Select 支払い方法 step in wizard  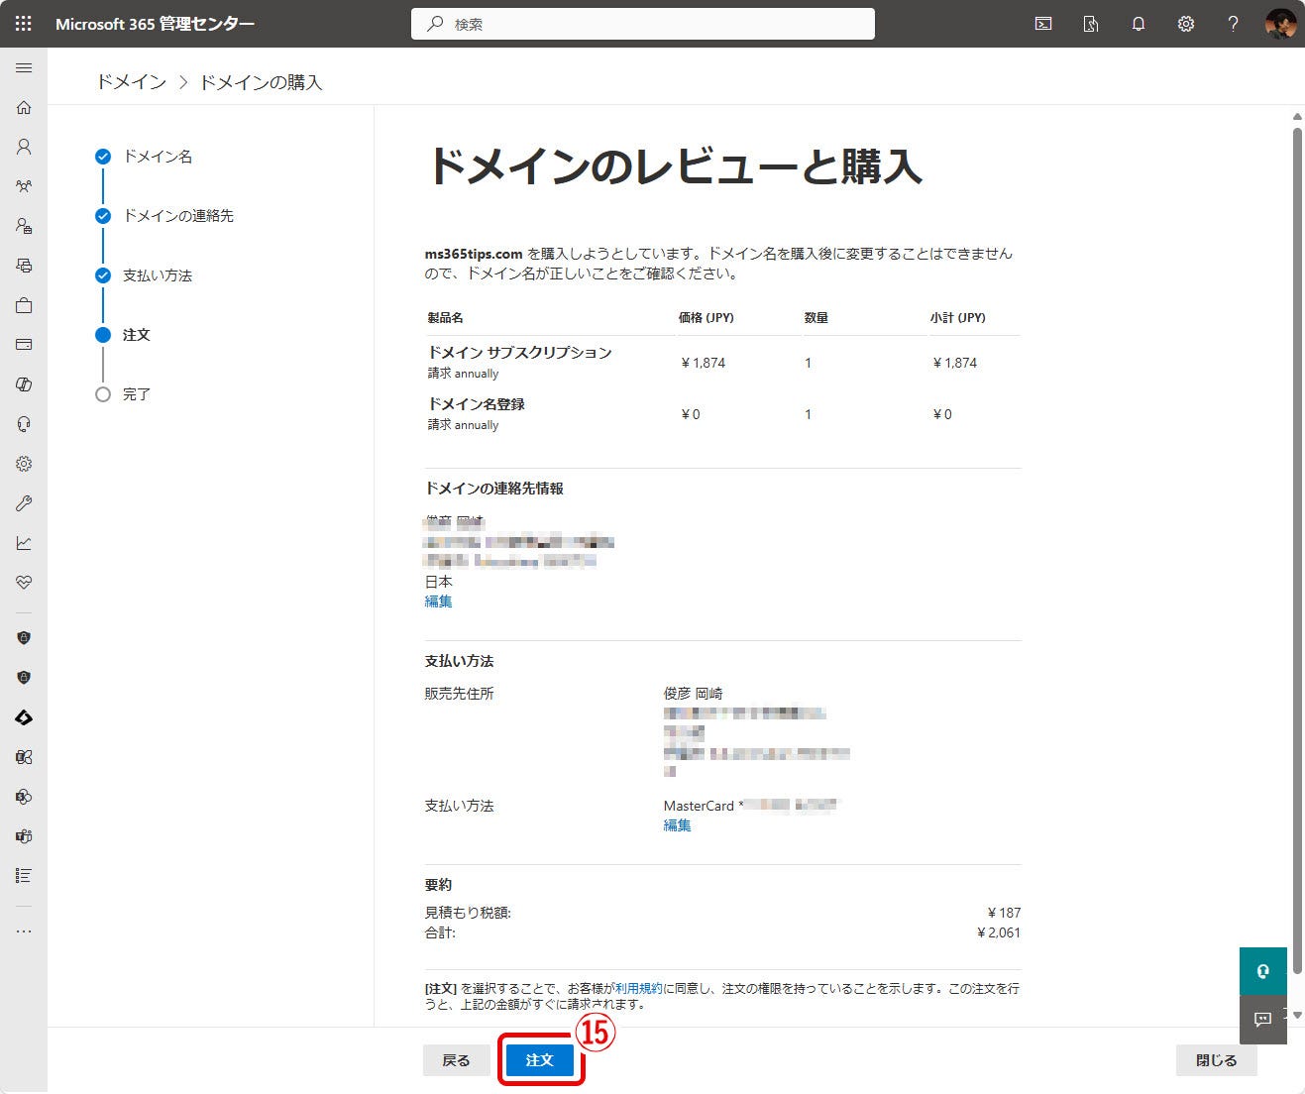click(x=144, y=275)
